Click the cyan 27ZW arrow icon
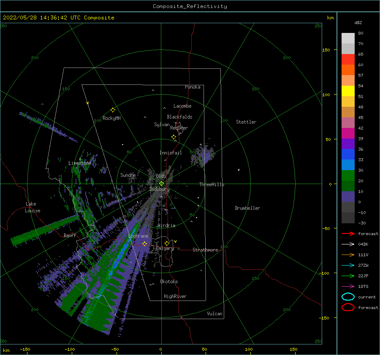The width and height of the screenshot is (380, 355). tap(348, 266)
